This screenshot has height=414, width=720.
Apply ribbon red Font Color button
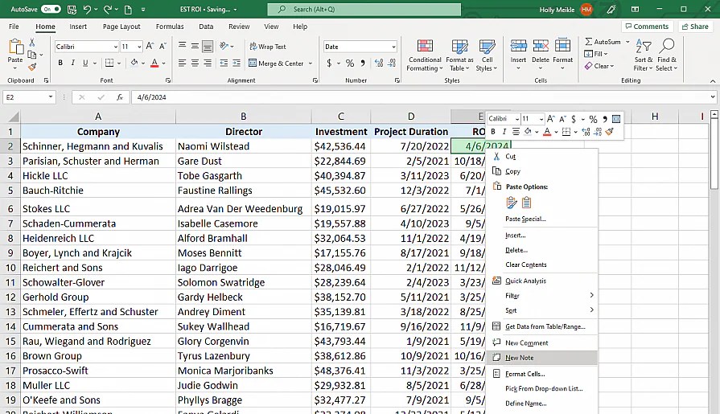coord(154,63)
